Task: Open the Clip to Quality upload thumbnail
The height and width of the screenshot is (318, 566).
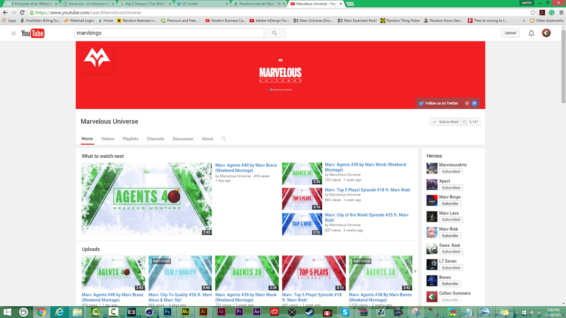Action: tap(180, 273)
